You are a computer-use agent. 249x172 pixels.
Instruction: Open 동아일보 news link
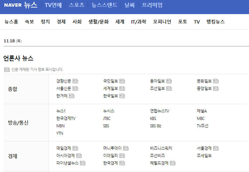[157, 81]
